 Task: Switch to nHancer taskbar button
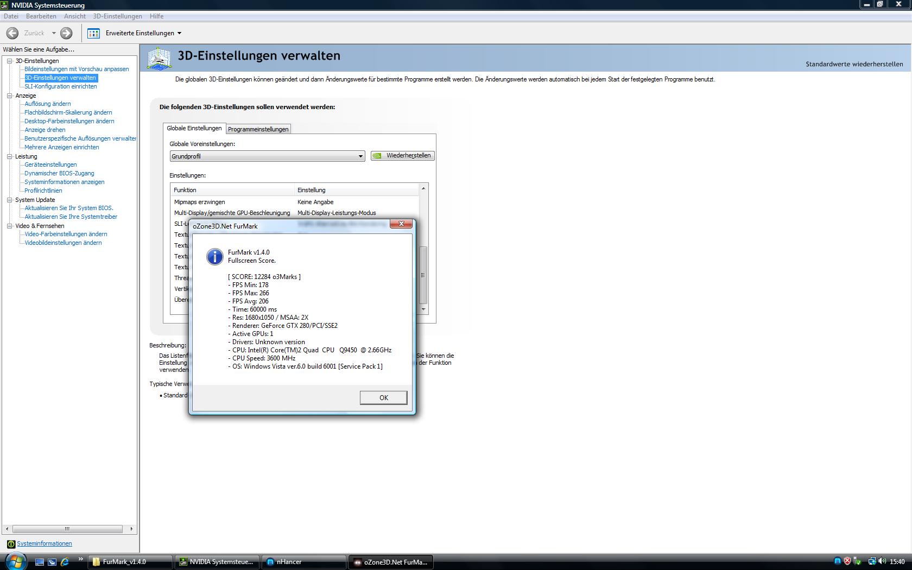coord(304,562)
